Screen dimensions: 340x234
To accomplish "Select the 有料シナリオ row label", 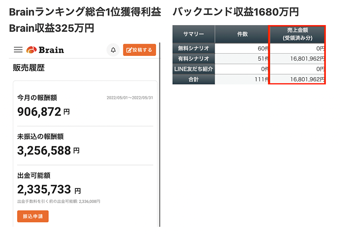I will 194,59.
